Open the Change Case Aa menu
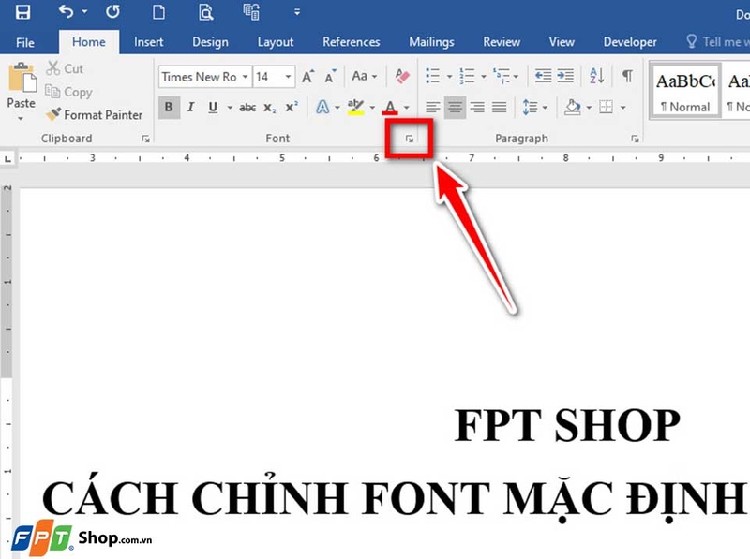Viewport: 750px width, 559px height. point(364,77)
